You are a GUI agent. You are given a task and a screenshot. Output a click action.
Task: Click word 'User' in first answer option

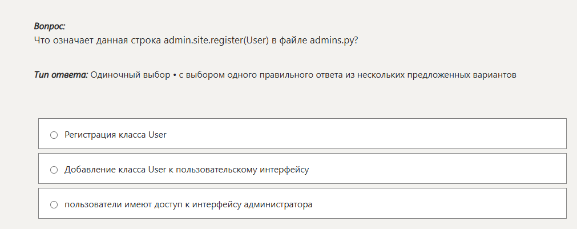pos(158,135)
